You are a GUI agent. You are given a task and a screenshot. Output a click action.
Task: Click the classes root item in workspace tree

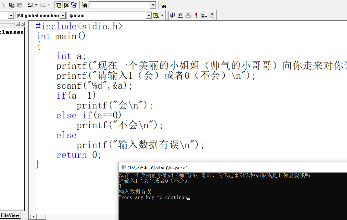12,32
